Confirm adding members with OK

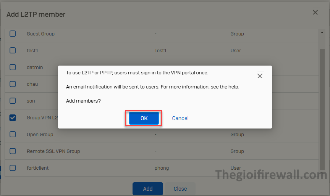pyautogui.click(x=144, y=118)
